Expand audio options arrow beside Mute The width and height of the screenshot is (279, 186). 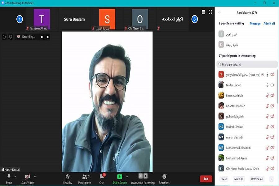coord(15,176)
